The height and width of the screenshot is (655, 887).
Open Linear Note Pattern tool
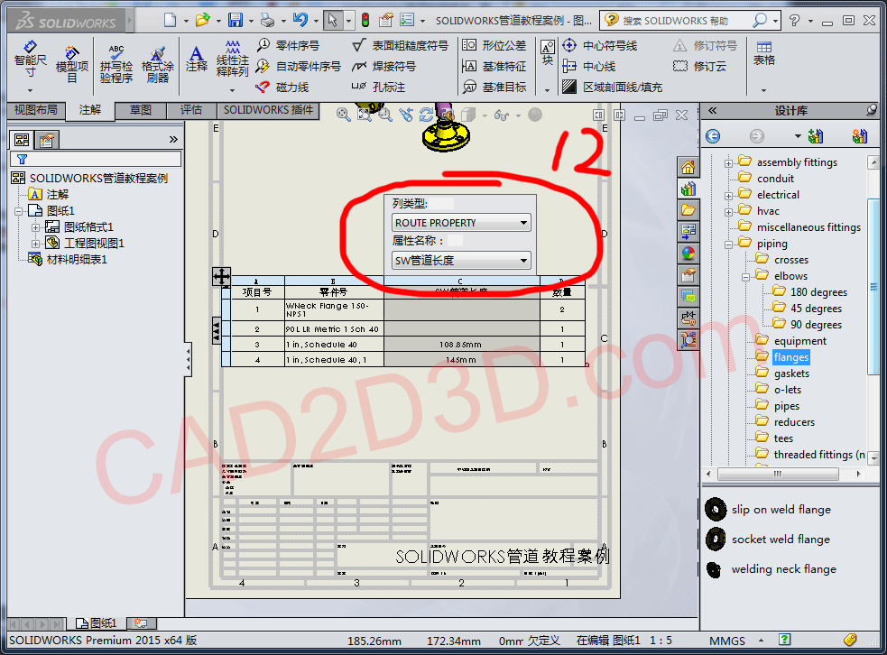(x=232, y=60)
